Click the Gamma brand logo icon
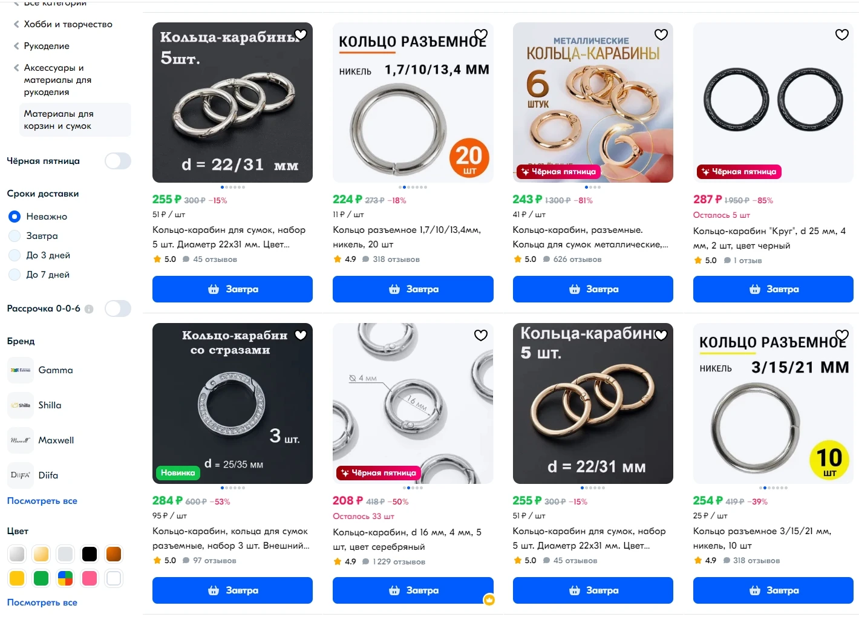 (x=21, y=370)
